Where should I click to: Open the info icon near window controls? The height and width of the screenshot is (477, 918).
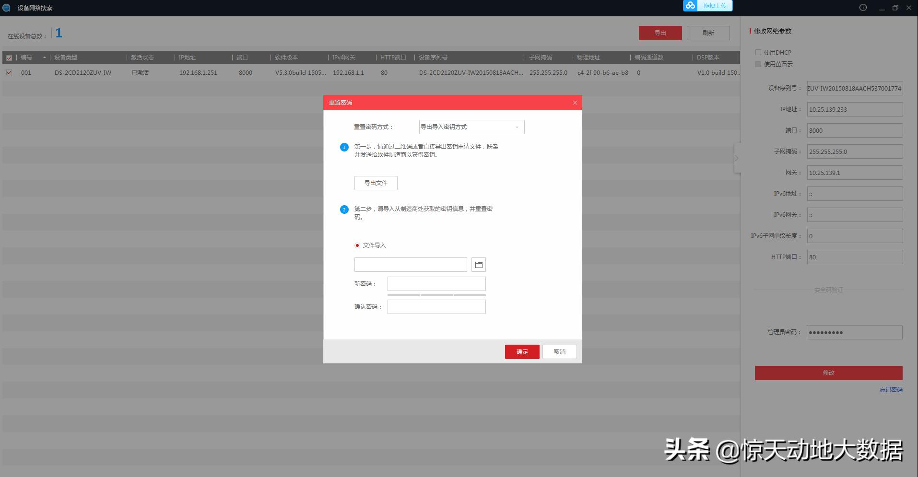[x=862, y=7]
